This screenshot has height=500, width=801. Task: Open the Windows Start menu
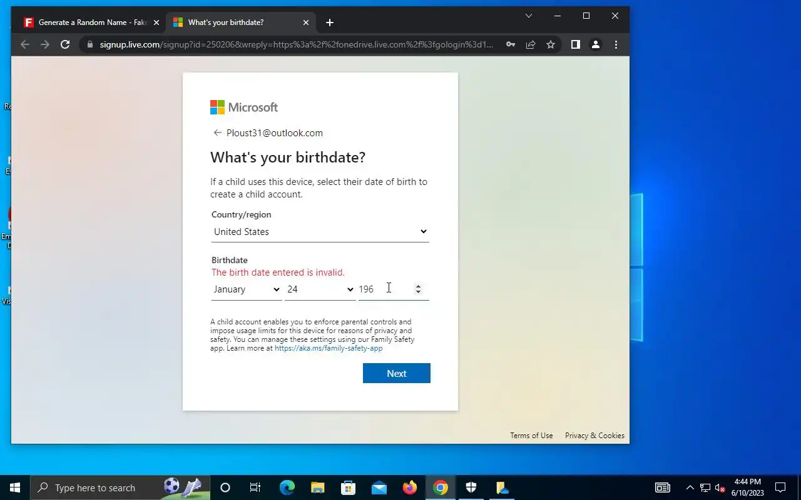15,487
